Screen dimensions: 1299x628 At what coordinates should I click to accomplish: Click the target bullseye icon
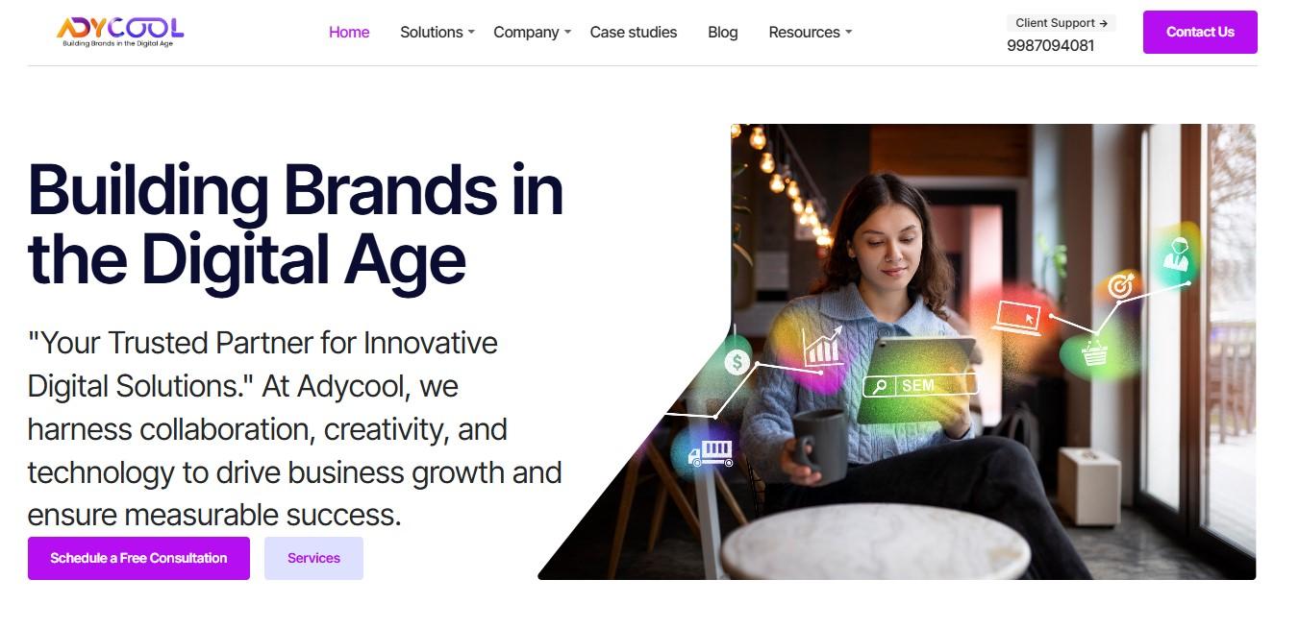[x=1121, y=285]
